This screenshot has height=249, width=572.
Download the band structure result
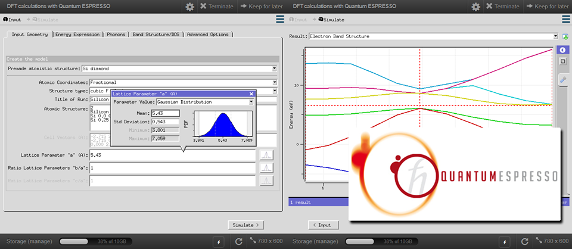565,36
